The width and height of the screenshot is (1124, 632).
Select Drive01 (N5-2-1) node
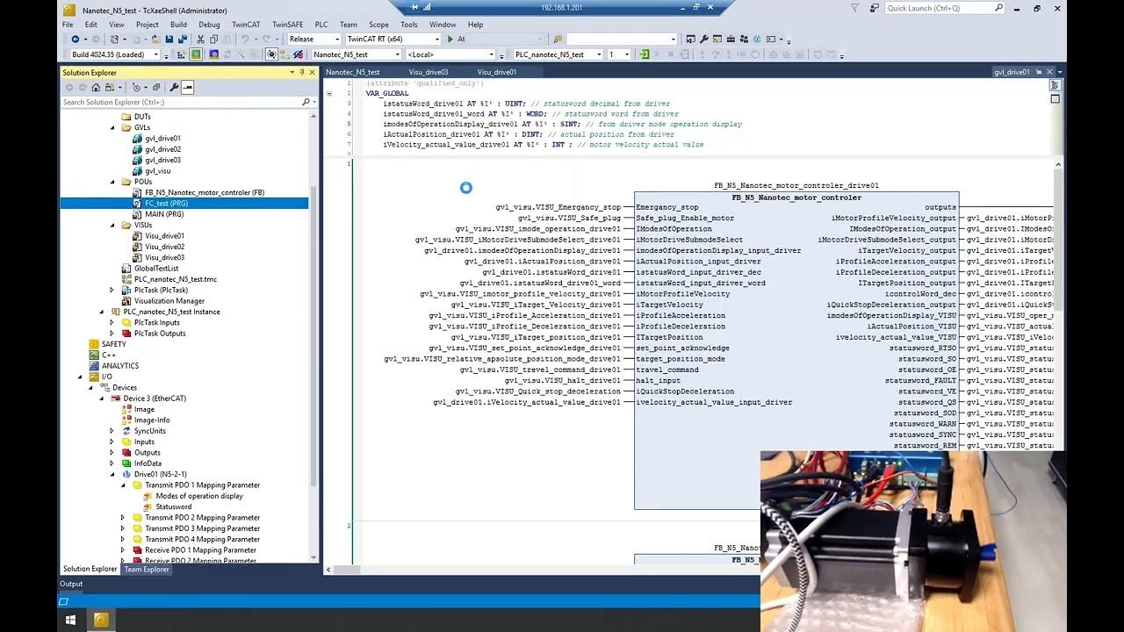pyautogui.click(x=160, y=474)
